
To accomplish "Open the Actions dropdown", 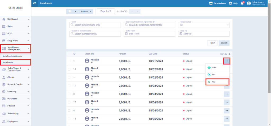I will pyautogui.click(x=86, y=11).
